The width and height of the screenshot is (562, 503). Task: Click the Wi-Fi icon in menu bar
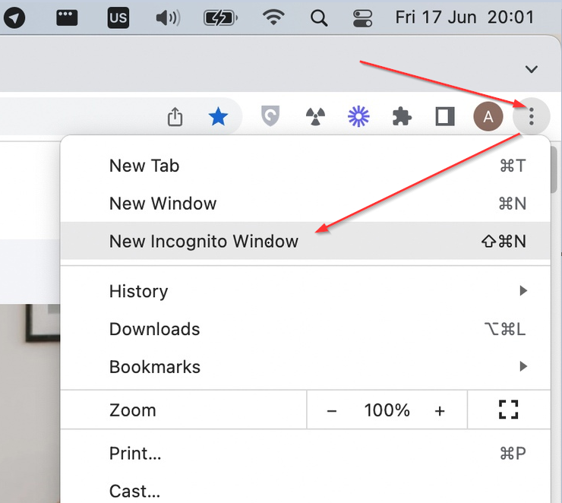(x=273, y=17)
